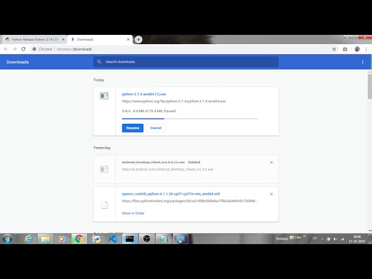Open the network signal tray icon

(x=342, y=239)
